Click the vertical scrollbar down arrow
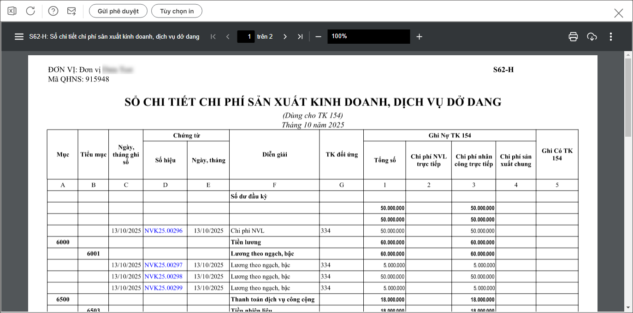 coord(628,307)
